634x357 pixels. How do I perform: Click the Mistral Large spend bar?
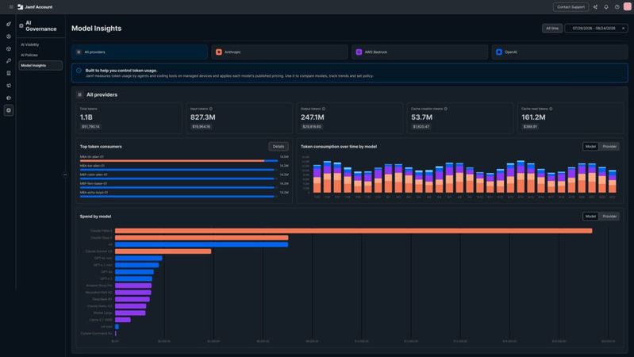tap(130, 313)
